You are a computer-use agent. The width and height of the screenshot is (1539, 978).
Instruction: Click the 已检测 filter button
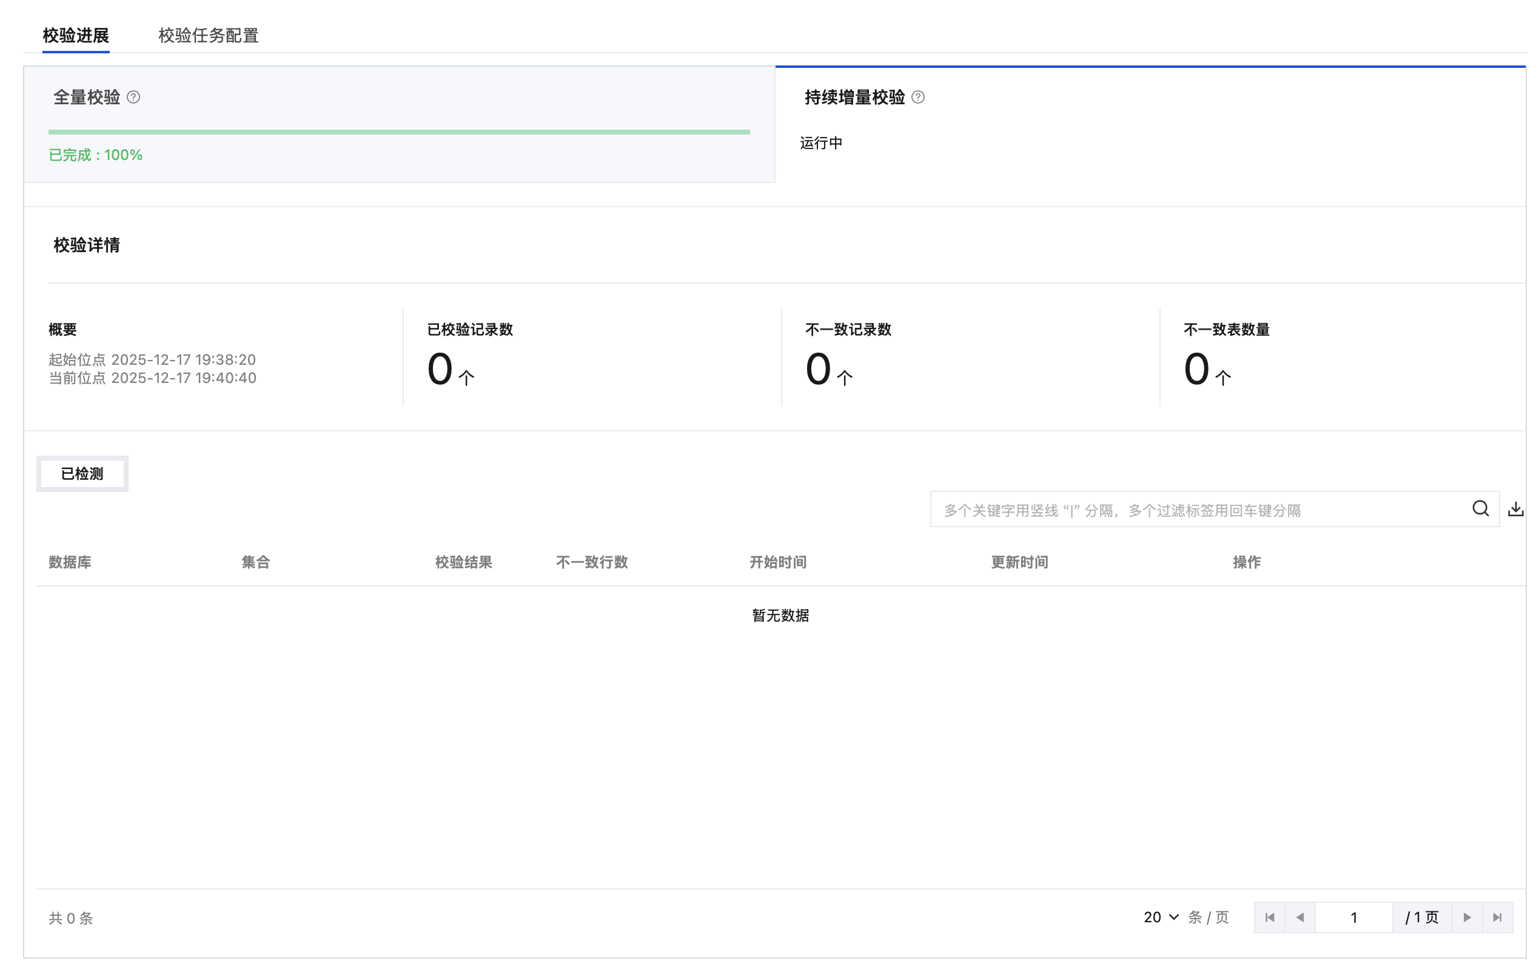click(82, 473)
